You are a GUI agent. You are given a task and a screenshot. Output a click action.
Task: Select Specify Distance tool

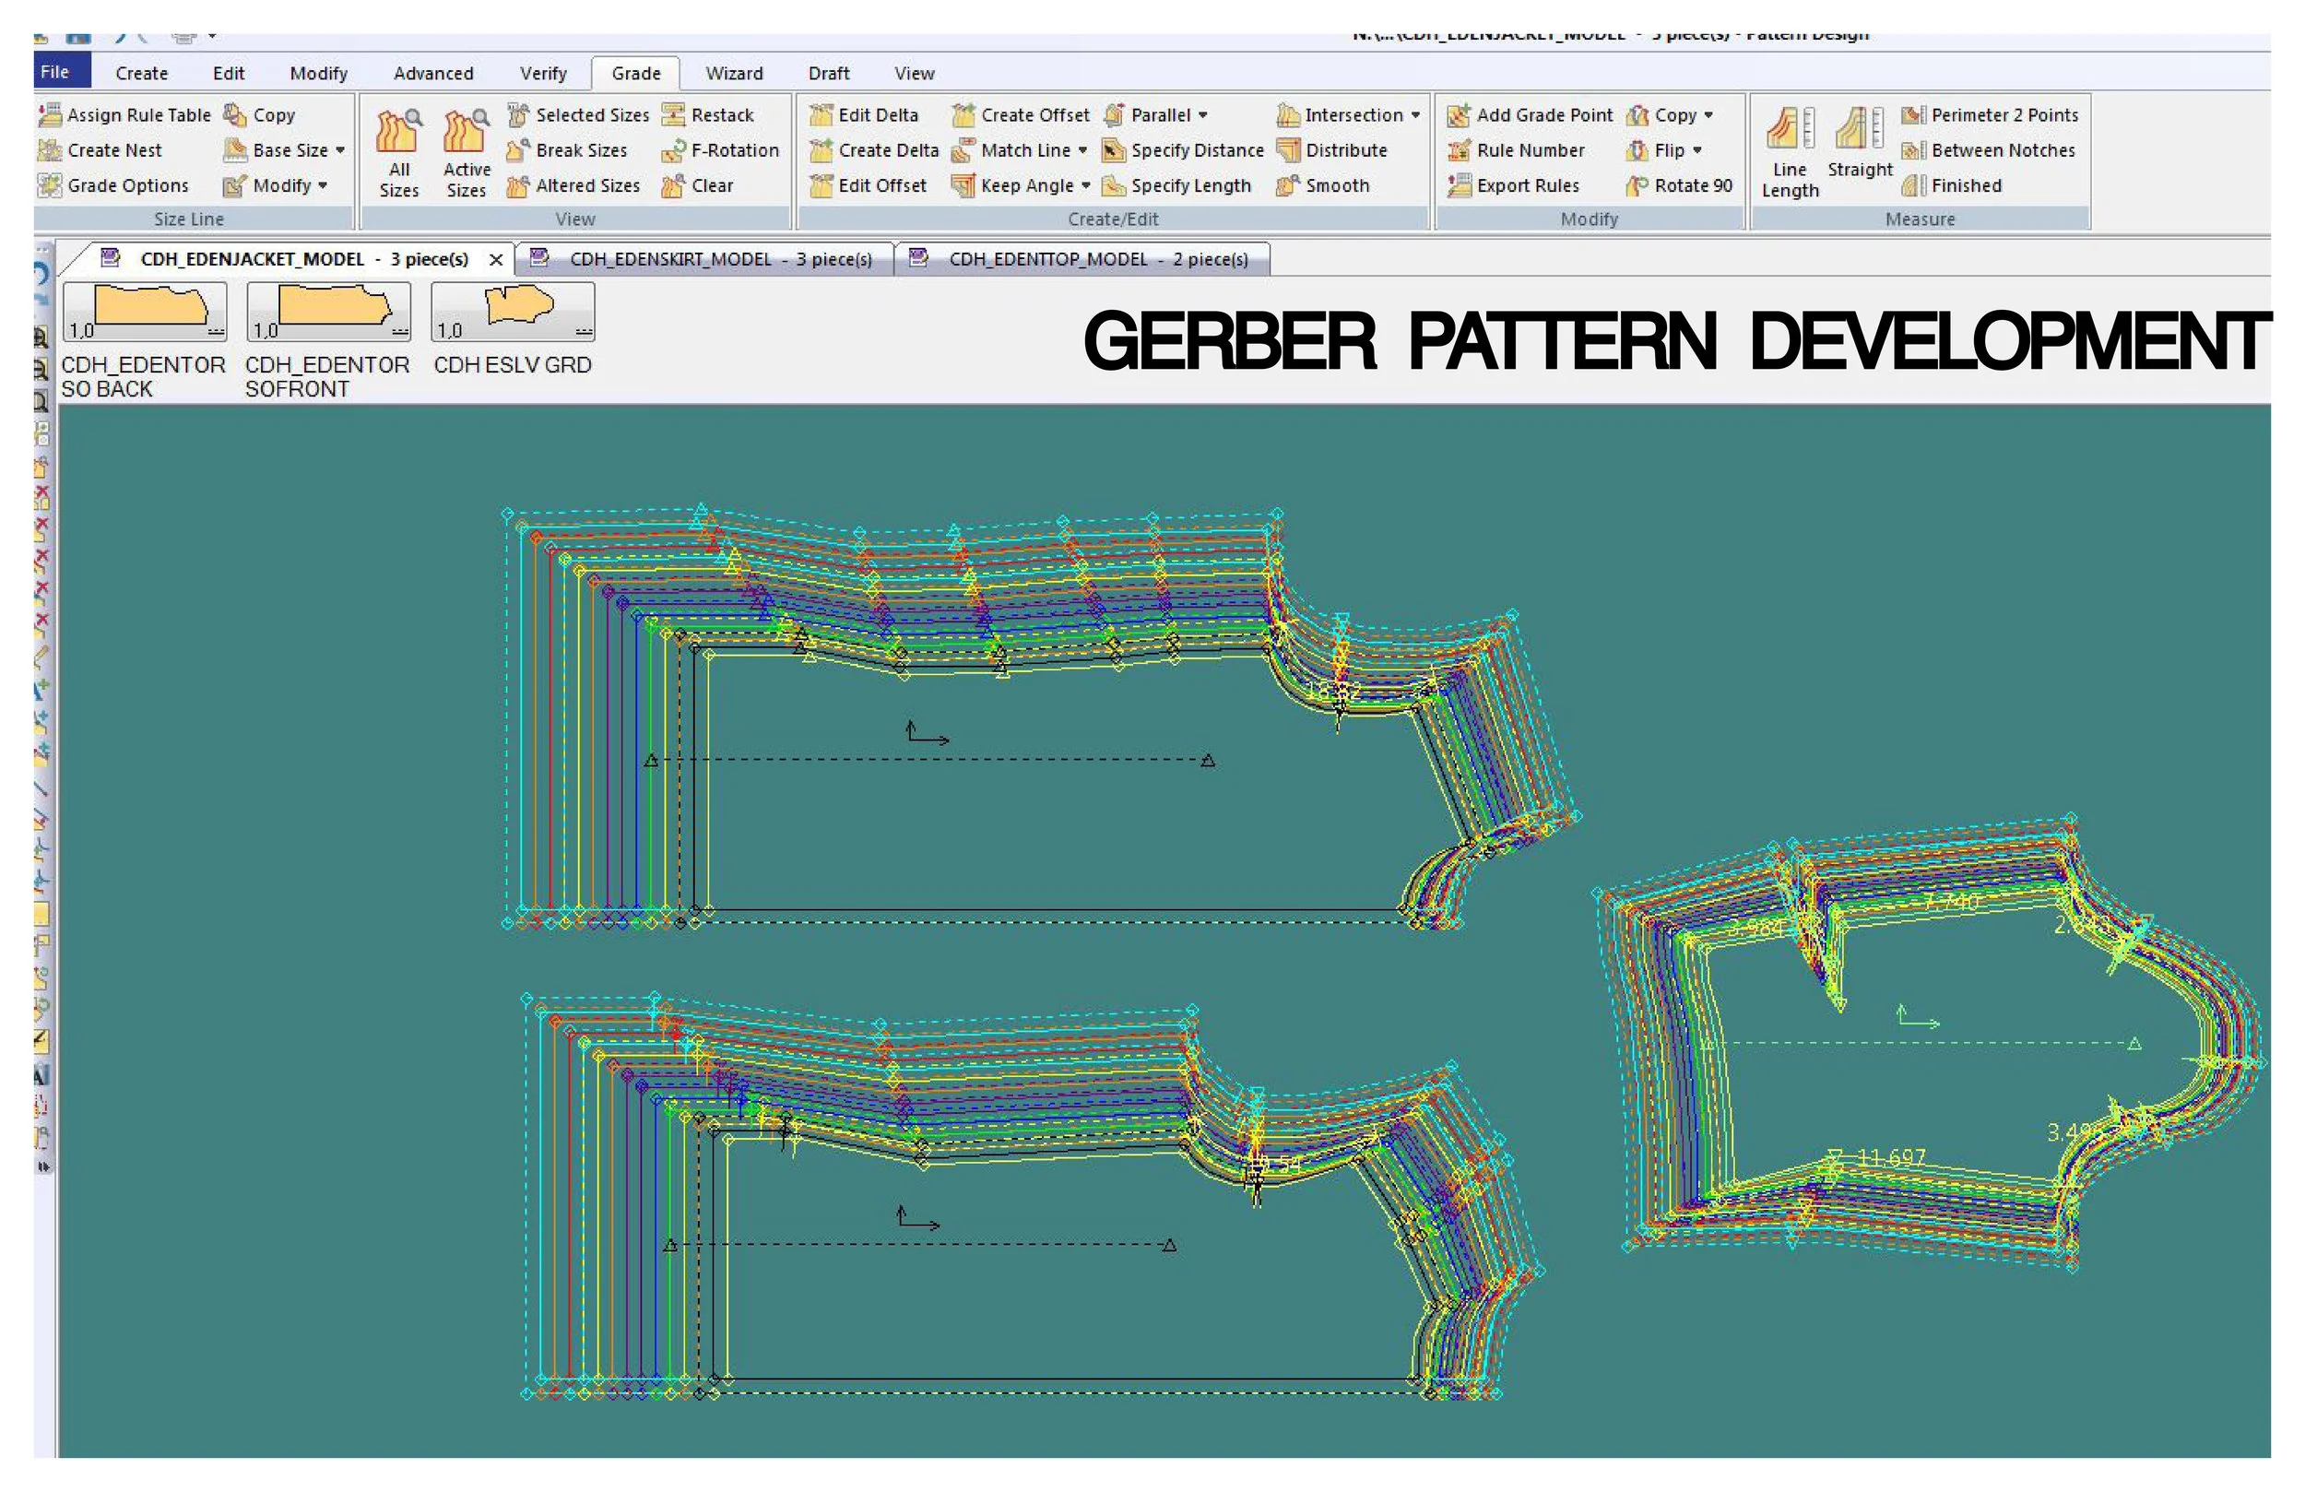(x=1184, y=150)
